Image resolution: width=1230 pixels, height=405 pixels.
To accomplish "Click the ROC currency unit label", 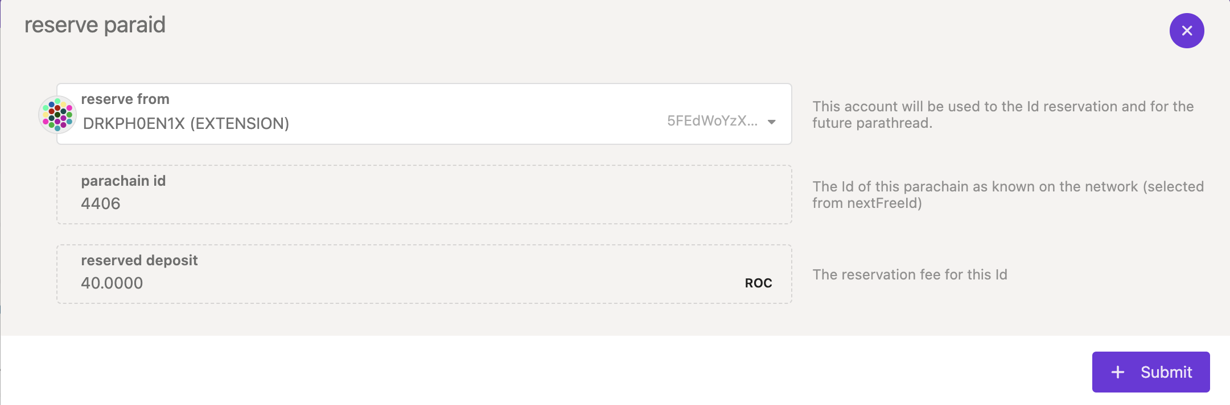I will (x=758, y=283).
